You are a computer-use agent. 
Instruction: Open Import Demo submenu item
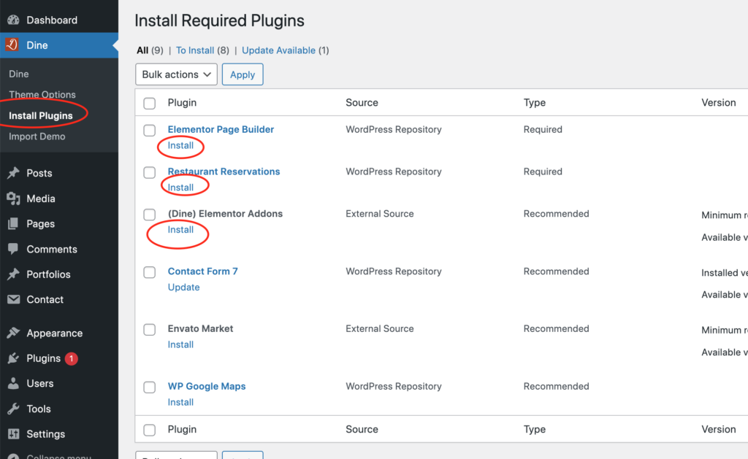pos(37,136)
